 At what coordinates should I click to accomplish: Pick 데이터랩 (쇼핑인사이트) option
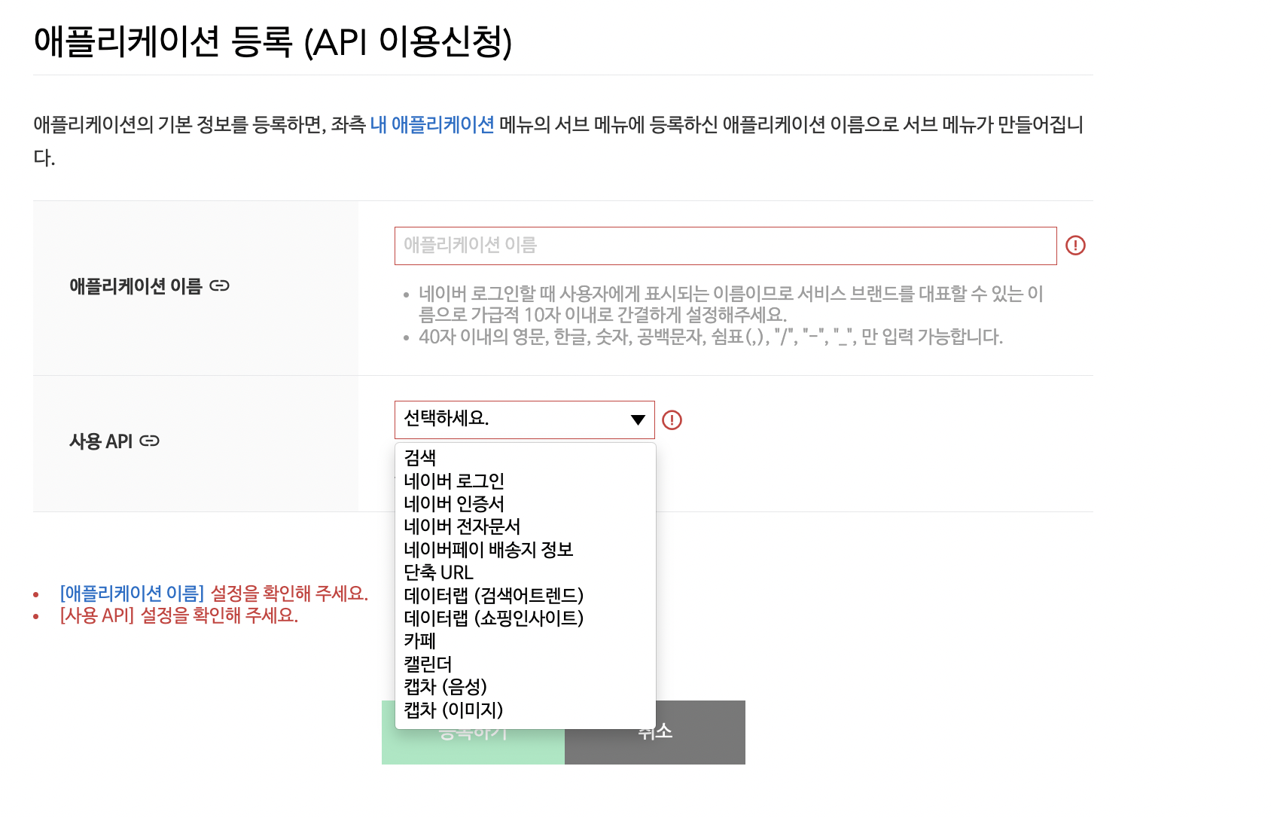526,618
